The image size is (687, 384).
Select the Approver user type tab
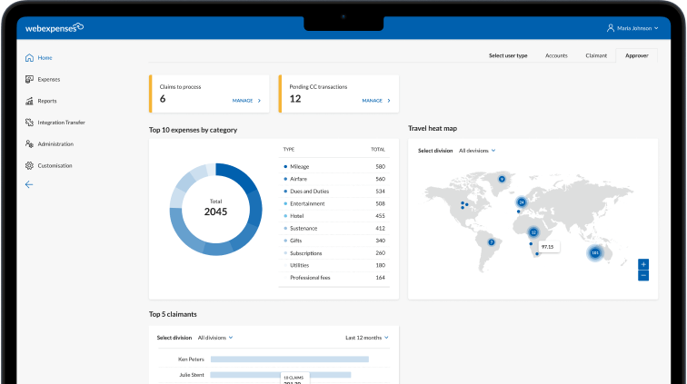(637, 55)
